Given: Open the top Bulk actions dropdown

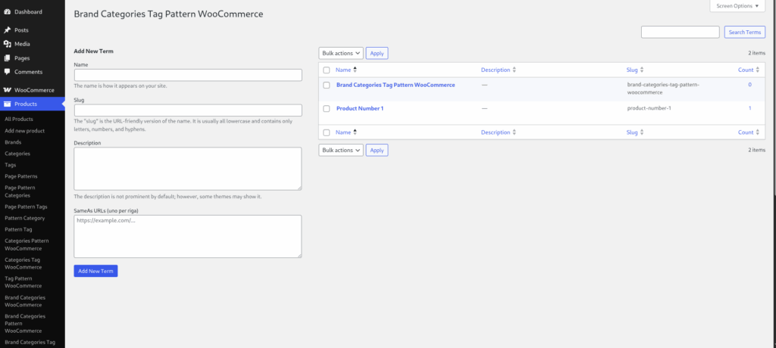Looking at the screenshot, I should (x=341, y=53).
